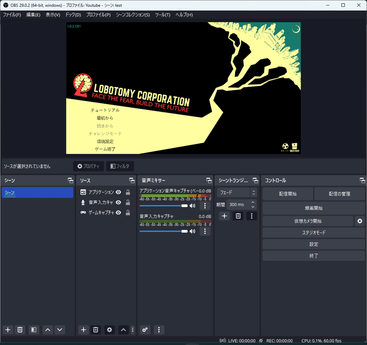
Task: Open アプリケーション音声キャプチャ options dots
Action: tap(205, 206)
